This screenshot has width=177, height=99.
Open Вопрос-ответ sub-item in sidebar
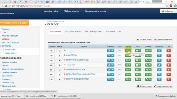tap(10, 50)
